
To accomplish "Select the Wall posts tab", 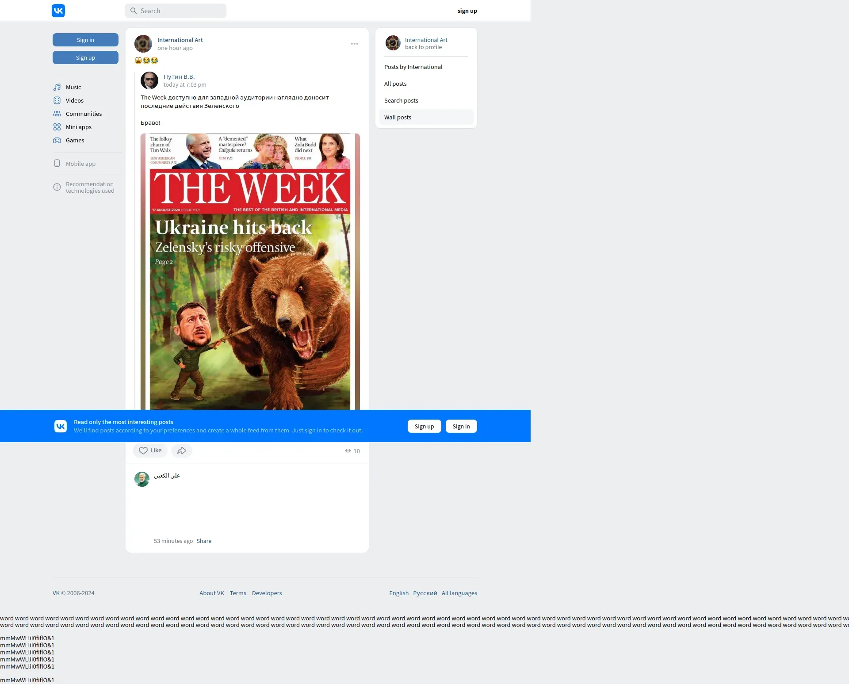I will click(x=426, y=117).
